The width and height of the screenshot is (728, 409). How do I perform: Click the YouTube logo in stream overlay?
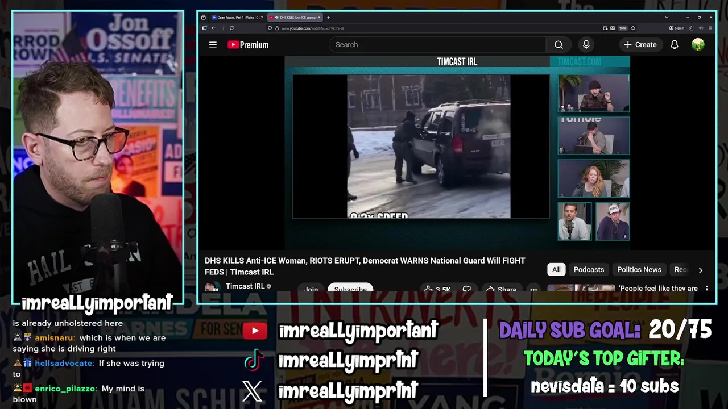click(254, 331)
